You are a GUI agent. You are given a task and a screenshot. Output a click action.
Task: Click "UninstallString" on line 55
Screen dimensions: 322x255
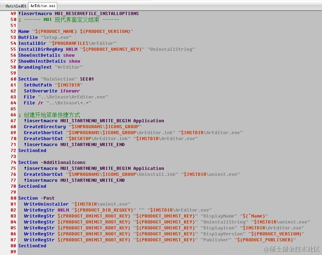click(x=171, y=49)
